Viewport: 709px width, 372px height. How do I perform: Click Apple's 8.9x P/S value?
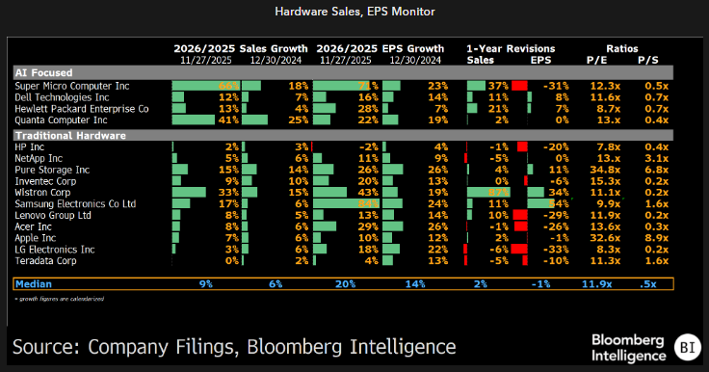point(657,238)
